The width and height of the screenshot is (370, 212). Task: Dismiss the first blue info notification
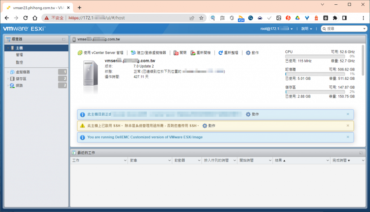(348, 114)
